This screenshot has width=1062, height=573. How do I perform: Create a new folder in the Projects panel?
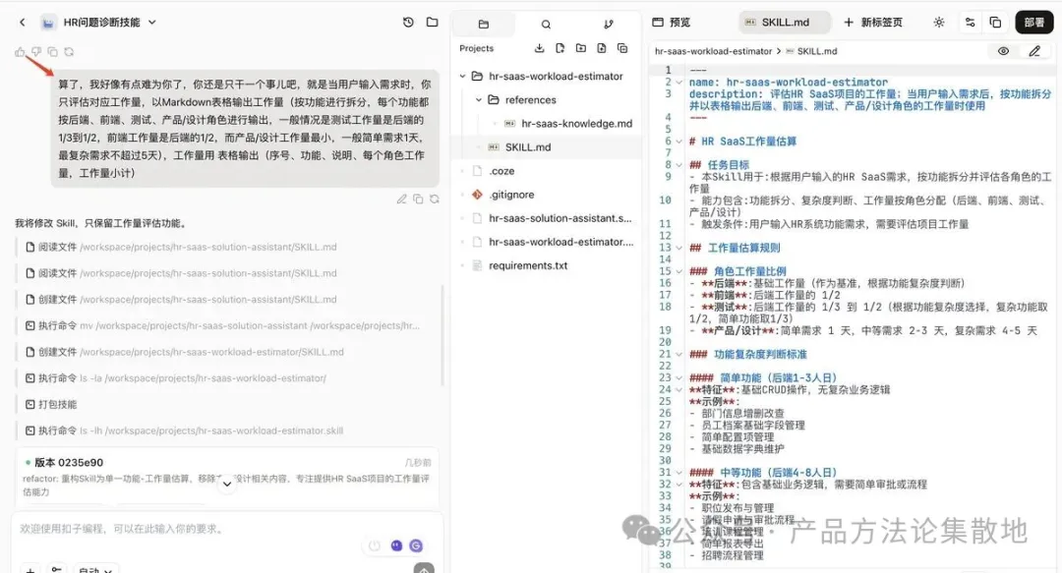[x=580, y=47]
